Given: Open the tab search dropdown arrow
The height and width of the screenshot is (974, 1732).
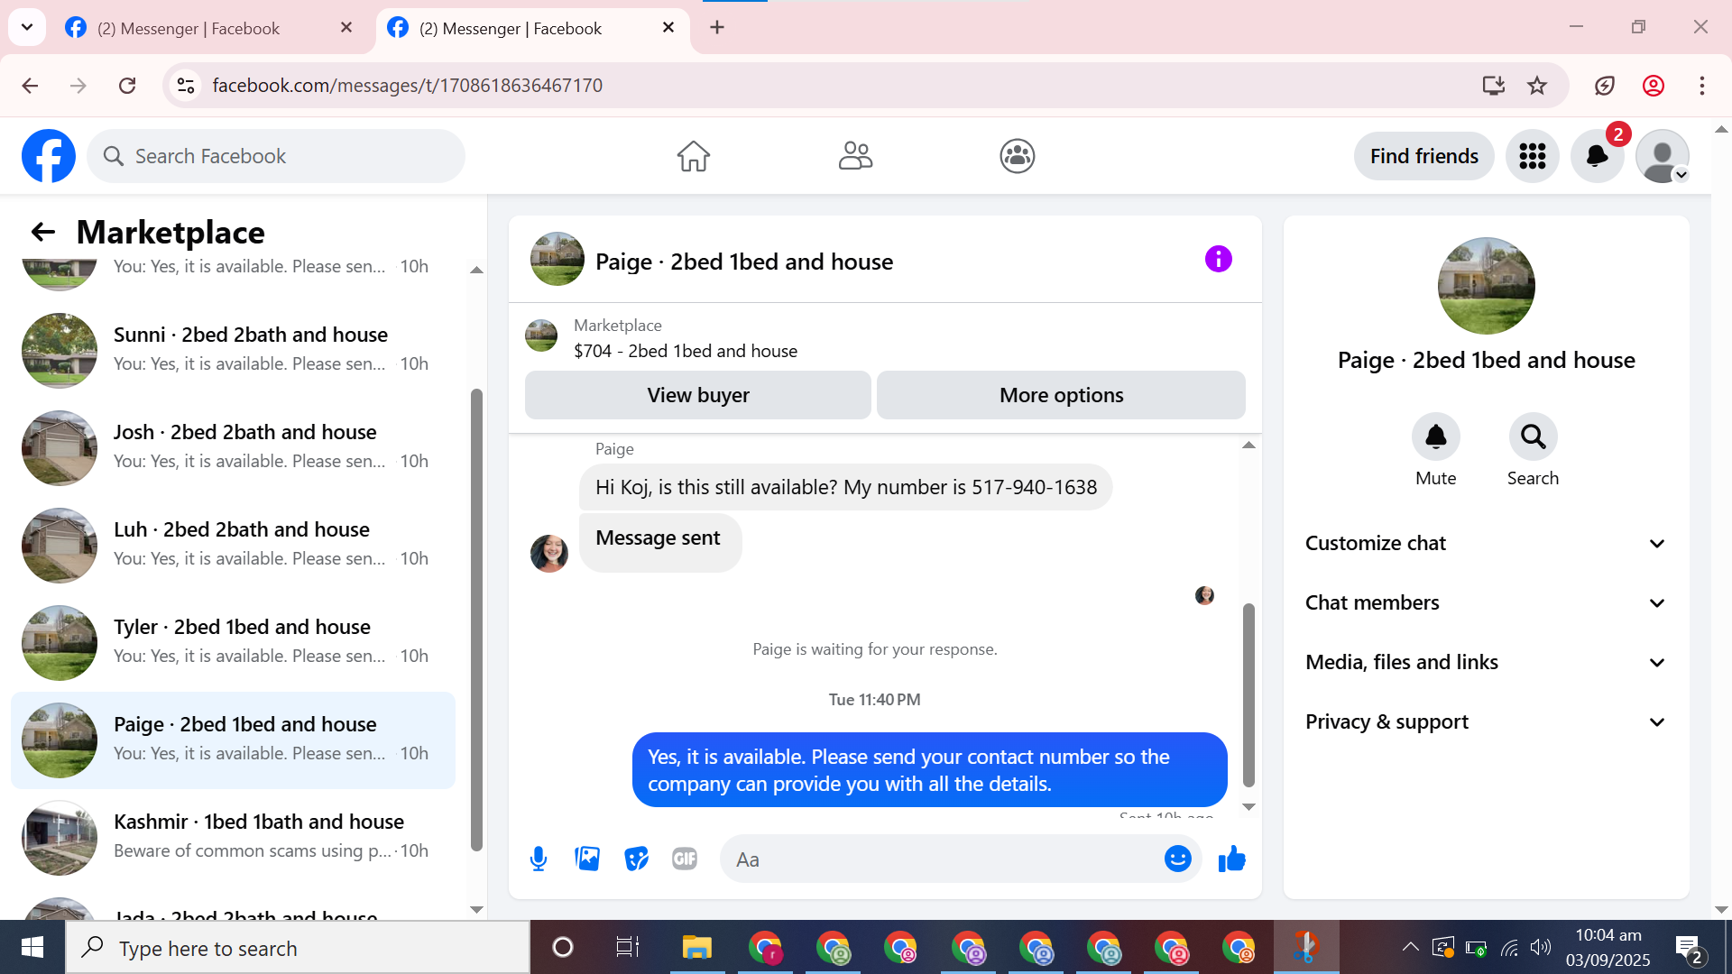Looking at the screenshot, I should pos(27,27).
